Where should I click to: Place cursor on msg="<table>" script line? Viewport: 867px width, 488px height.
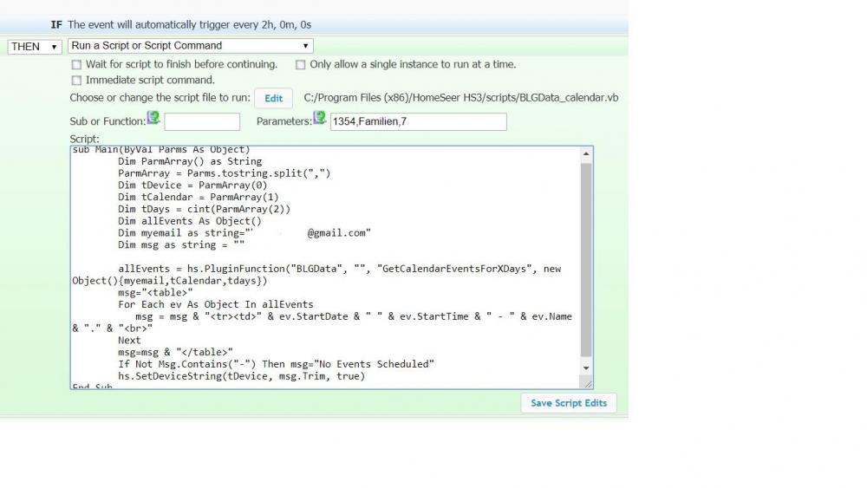[156, 293]
